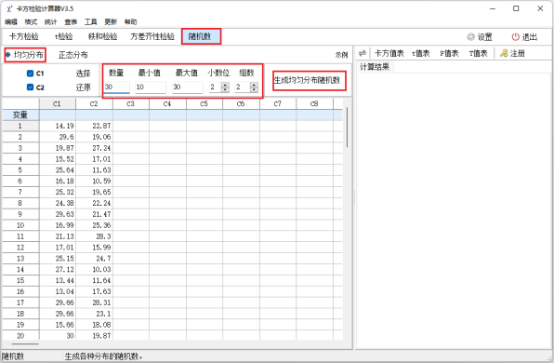Select row header 1
This screenshot has height=363, width=554.
point(20,126)
